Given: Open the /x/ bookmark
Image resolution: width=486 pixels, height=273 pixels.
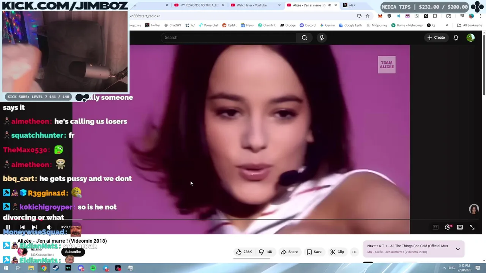Looking at the screenshot, I should pos(190,25).
